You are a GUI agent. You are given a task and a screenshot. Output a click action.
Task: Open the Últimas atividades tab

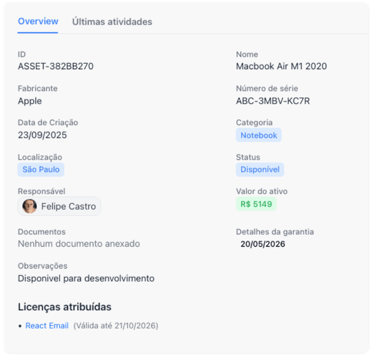112,22
